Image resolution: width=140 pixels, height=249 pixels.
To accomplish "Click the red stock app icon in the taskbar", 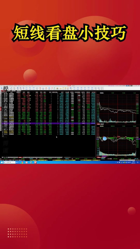I will pos(35,162).
